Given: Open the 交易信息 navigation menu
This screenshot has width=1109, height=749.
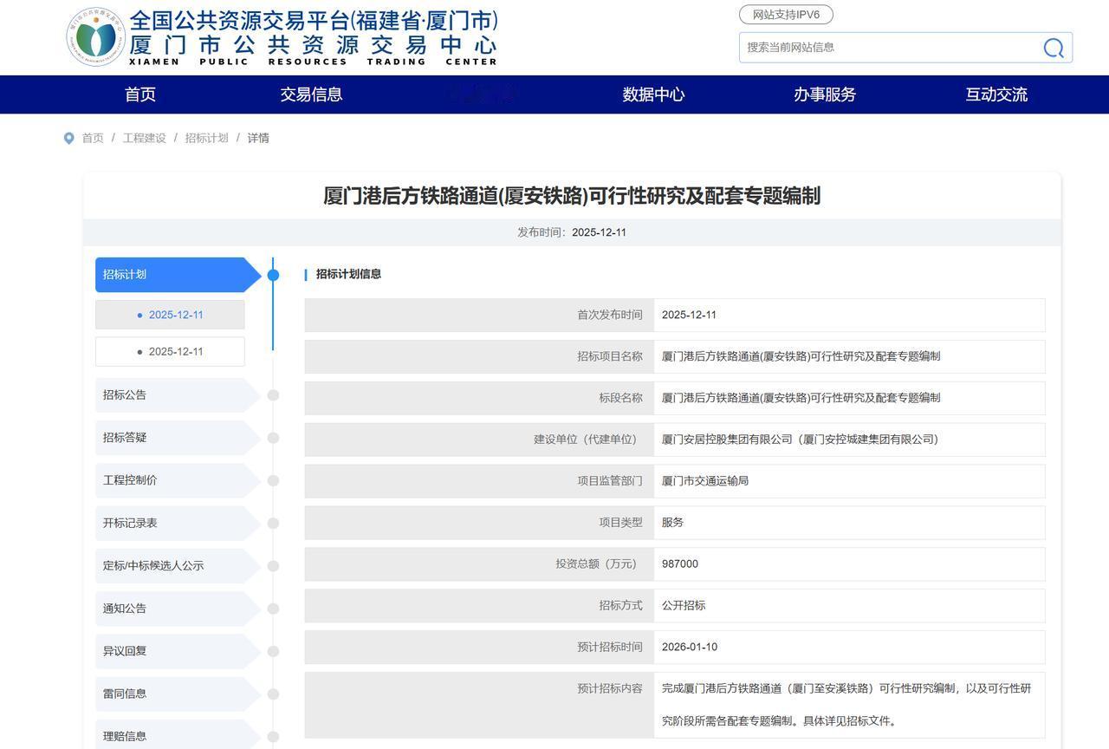Looking at the screenshot, I should pyautogui.click(x=310, y=94).
